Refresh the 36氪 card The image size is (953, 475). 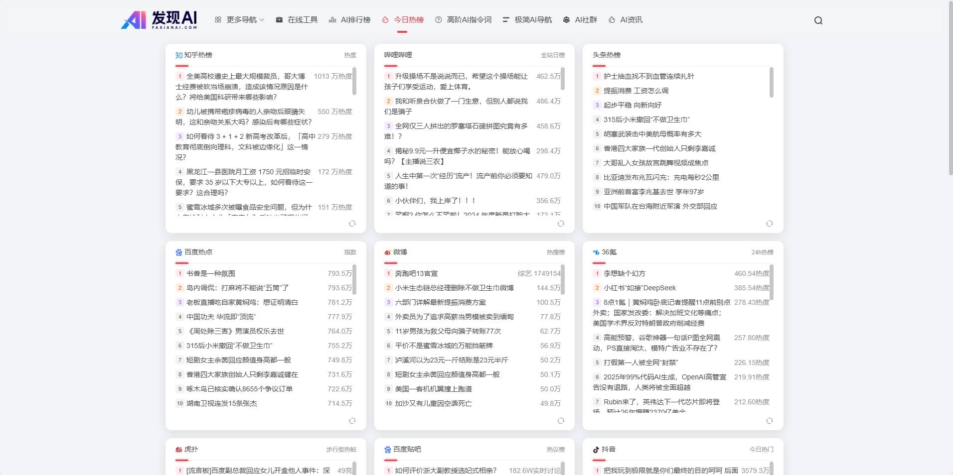[770, 421]
